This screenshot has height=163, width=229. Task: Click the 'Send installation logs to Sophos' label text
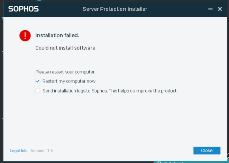click(x=75, y=91)
